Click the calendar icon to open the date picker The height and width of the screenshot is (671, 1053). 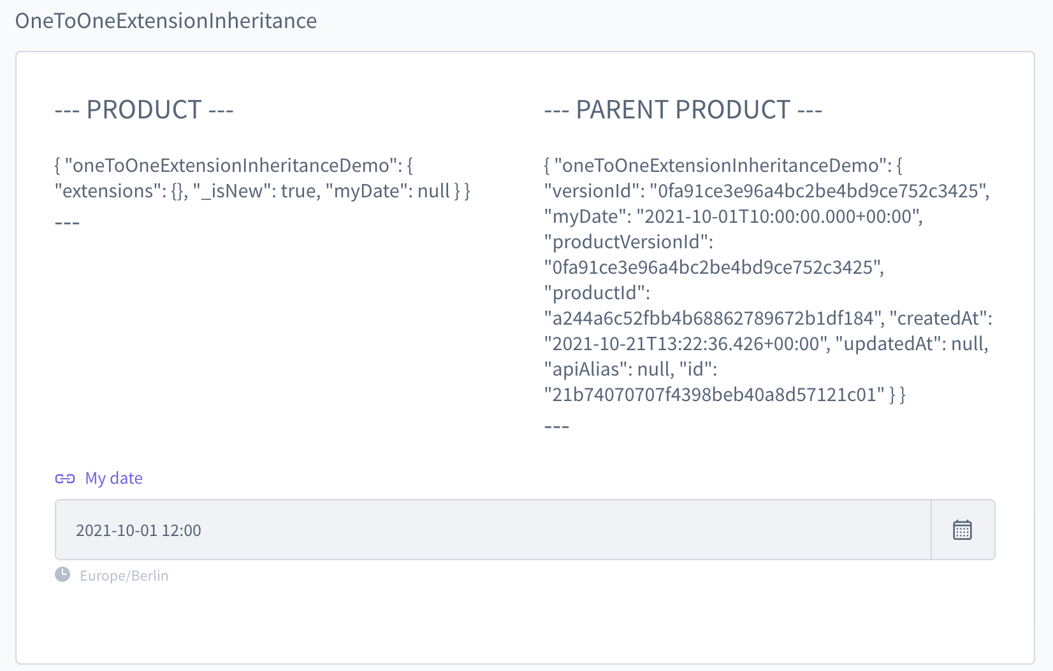coord(962,530)
